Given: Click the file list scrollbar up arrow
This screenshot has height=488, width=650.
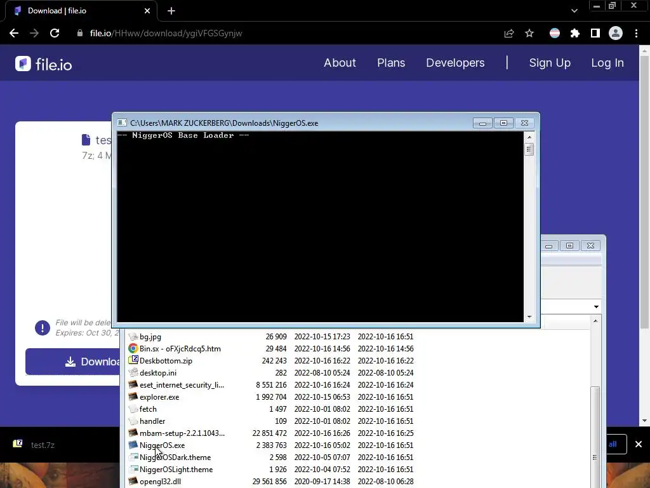Looking at the screenshot, I should pyautogui.click(x=595, y=321).
